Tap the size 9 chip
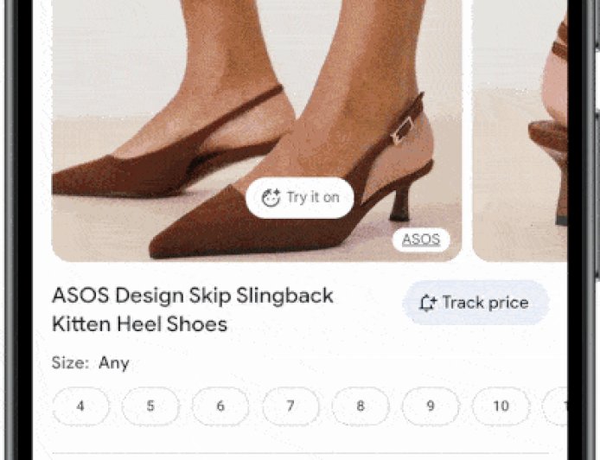The image size is (600, 460). pos(431,406)
